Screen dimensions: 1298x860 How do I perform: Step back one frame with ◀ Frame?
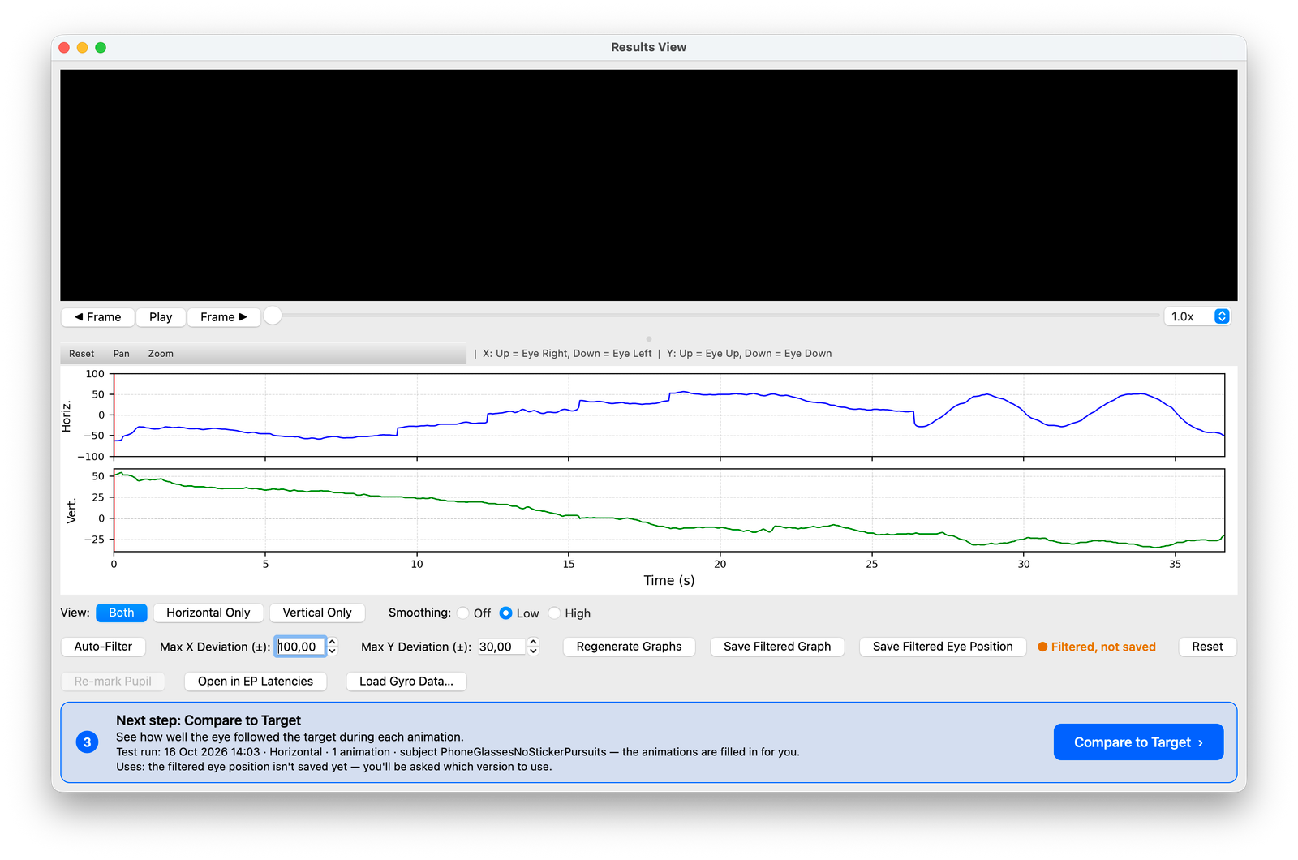[97, 317]
